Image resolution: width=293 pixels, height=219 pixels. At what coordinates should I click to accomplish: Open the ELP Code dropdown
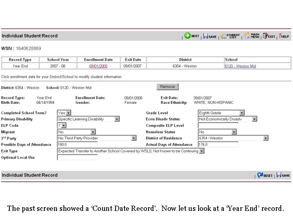pos(62,125)
